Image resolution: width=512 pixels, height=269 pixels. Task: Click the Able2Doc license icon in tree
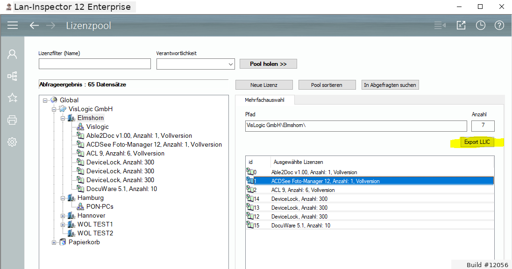click(80, 135)
